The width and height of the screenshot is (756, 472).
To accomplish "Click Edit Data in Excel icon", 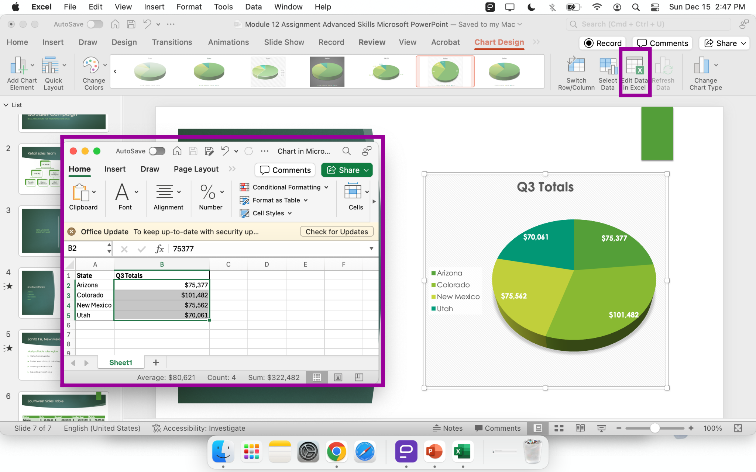I will click(635, 65).
